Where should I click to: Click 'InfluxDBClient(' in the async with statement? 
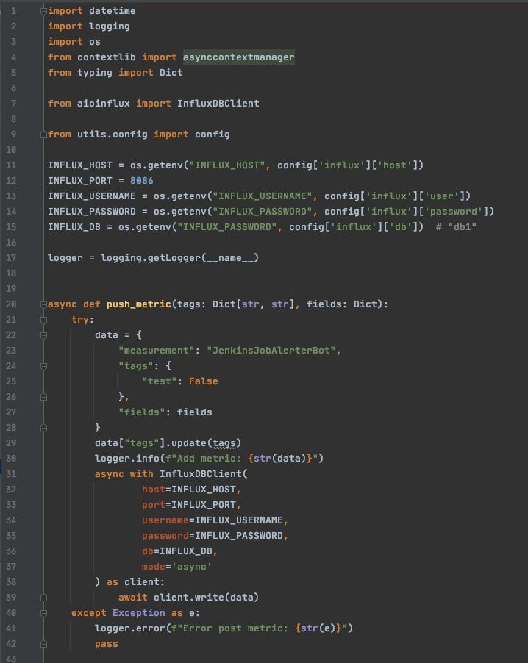[x=203, y=474]
